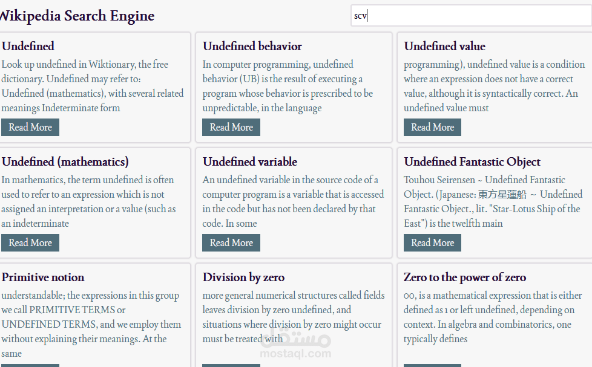Click the "Undefined value" card title
Image resolution: width=592 pixels, height=367 pixels.
(x=445, y=46)
